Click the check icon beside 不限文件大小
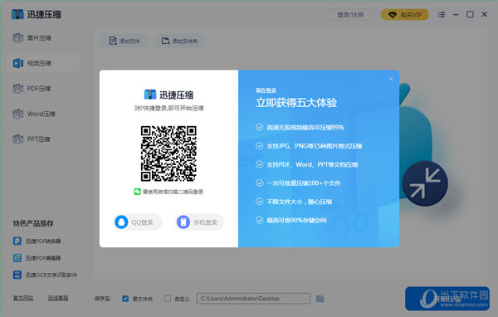The height and width of the screenshot is (317, 498). [260, 202]
